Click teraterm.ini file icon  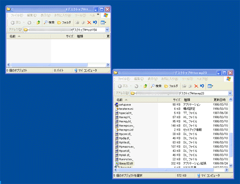pyautogui.click(x=117, y=109)
